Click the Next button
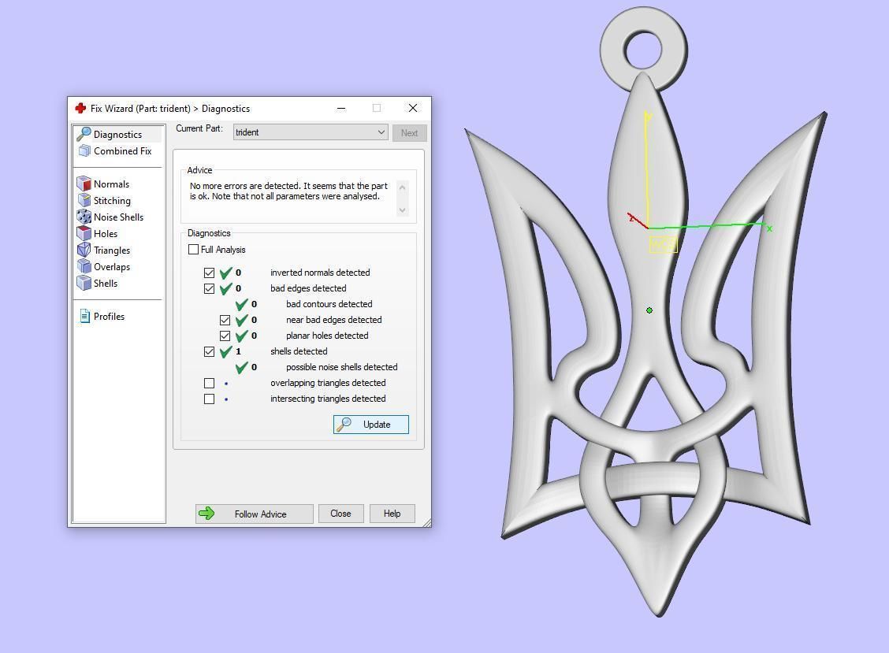The width and height of the screenshot is (889, 653). tap(409, 132)
